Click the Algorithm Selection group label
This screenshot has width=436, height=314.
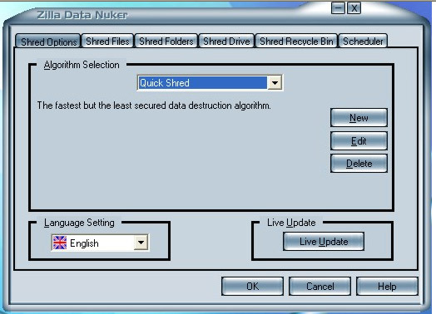point(82,65)
